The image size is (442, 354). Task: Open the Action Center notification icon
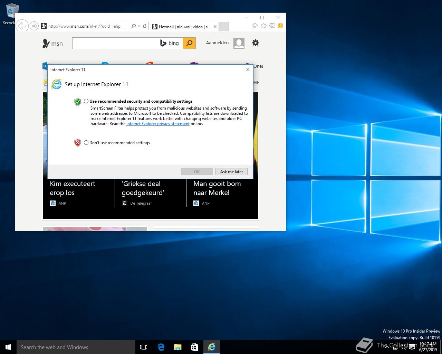[x=412, y=347]
